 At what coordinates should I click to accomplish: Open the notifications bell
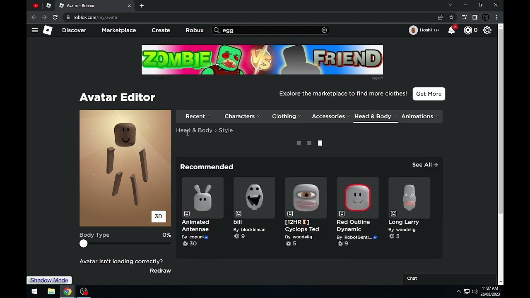(452, 30)
